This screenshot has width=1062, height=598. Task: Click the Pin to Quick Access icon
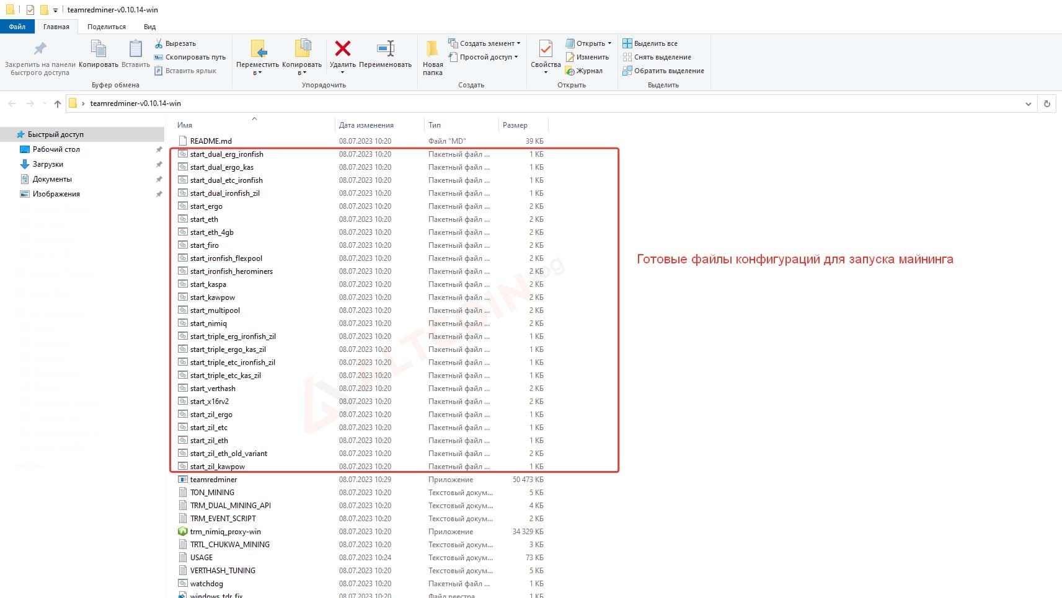click(40, 49)
